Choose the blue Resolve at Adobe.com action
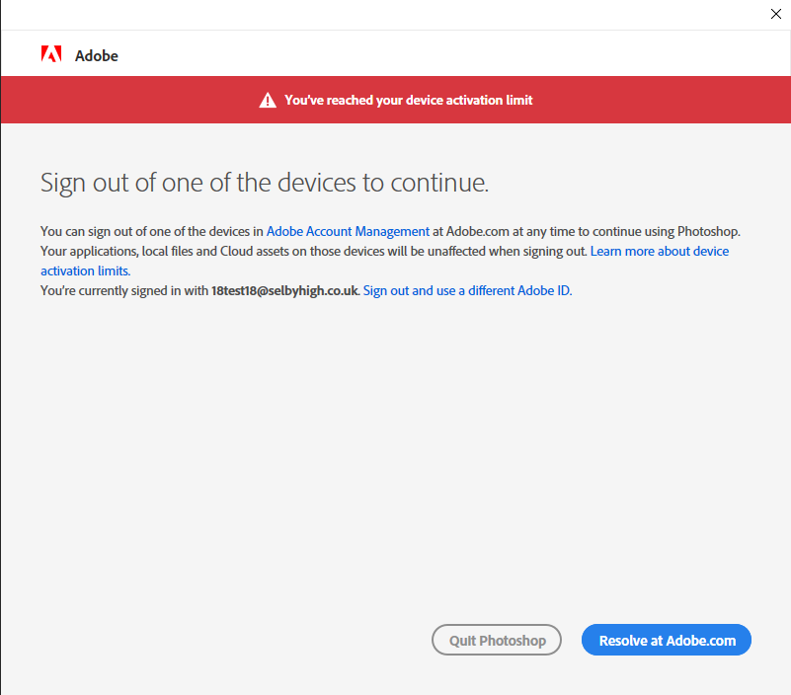This screenshot has width=791, height=695. tap(666, 640)
